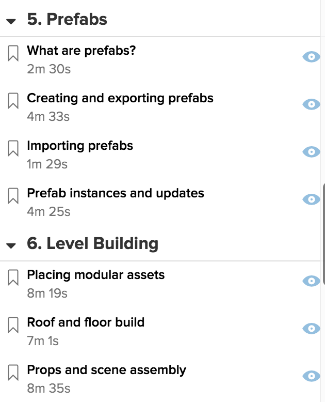Toggle watched eye for Roof and floor build

[311, 329]
